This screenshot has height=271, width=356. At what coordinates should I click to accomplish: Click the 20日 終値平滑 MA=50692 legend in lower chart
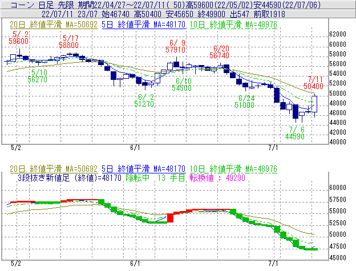(x=54, y=169)
